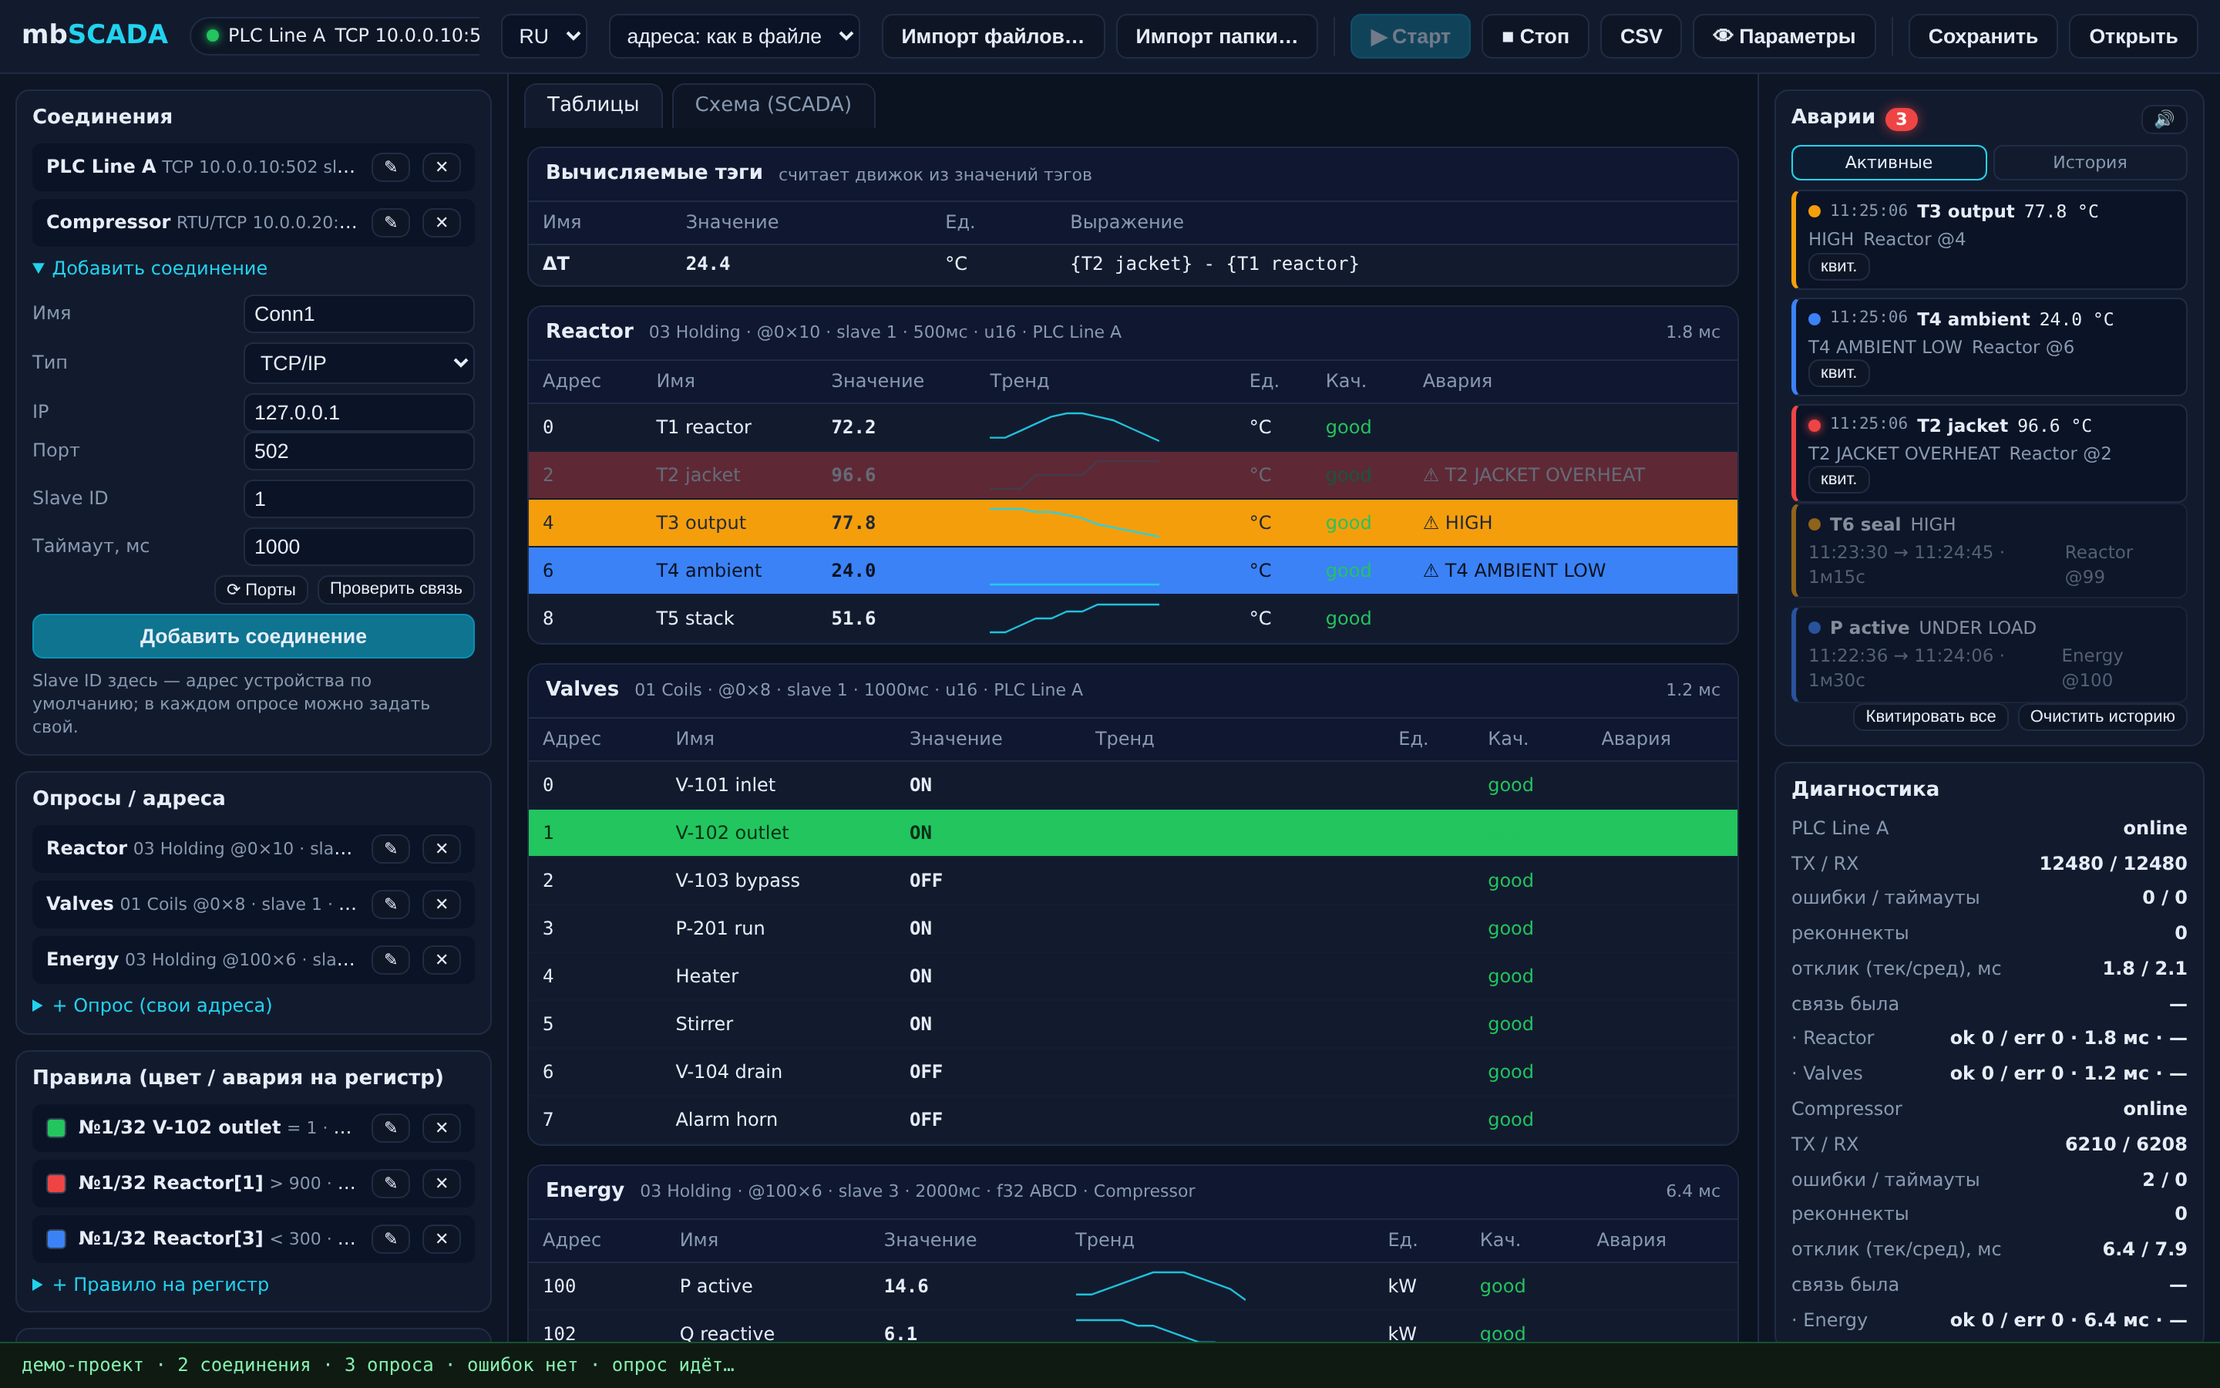
Task: Delete the Reactor poll entry
Action: 442,848
